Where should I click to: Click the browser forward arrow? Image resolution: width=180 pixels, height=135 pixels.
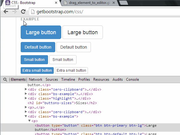tap(14, 12)
